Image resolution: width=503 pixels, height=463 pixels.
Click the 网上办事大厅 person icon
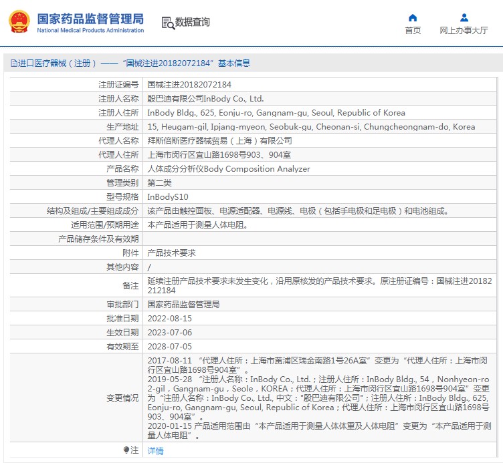click(464, 18)
